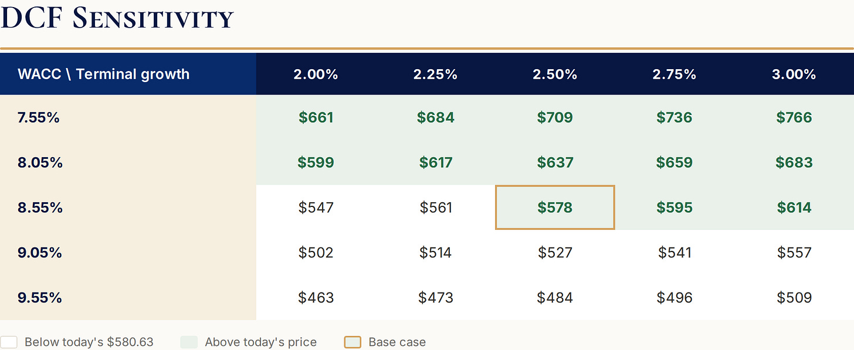This screenshot has width=854, height=350.
Task: Select the 2.00% terminal growth column header
Action: [x=316, y=74]
